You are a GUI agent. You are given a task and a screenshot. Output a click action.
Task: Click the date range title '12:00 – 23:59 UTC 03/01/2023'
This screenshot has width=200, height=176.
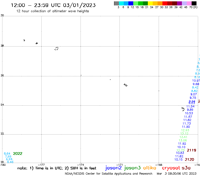(53, 5)
